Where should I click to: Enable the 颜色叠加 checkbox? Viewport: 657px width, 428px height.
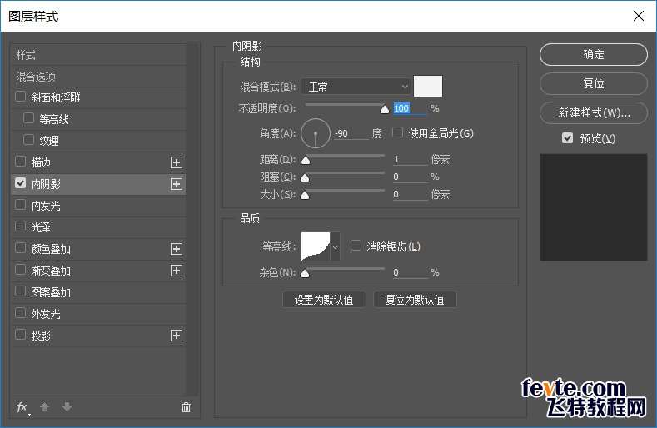tap(20, 248)
